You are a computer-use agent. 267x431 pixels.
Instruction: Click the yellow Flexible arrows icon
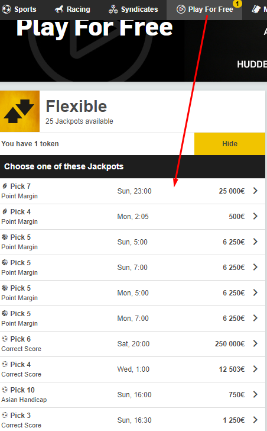click(19, 111)
